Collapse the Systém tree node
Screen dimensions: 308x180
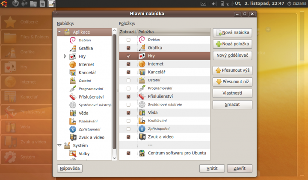click(59, 145)
